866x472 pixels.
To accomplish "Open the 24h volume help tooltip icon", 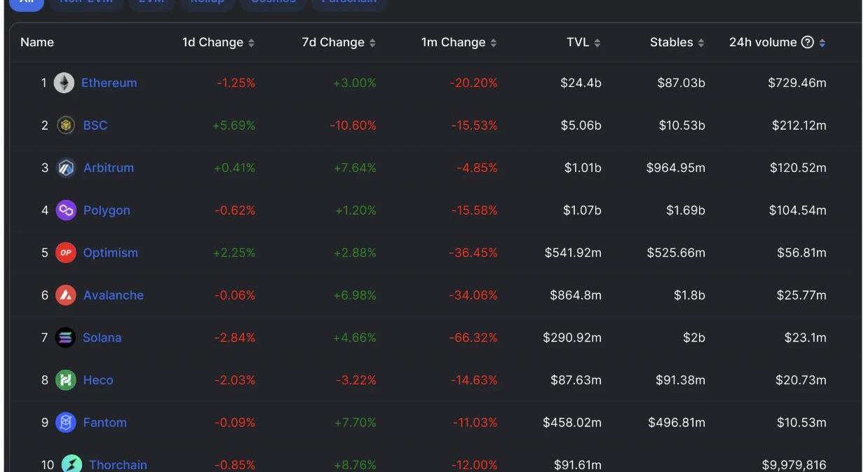I will (x=807, y=42).
